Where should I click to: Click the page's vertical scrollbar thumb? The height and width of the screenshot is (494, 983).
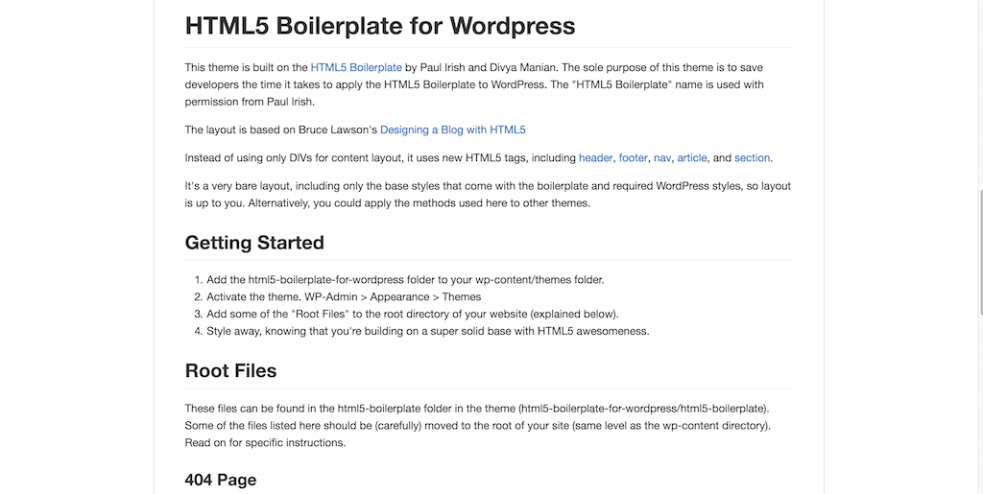[x=979, y=250]
